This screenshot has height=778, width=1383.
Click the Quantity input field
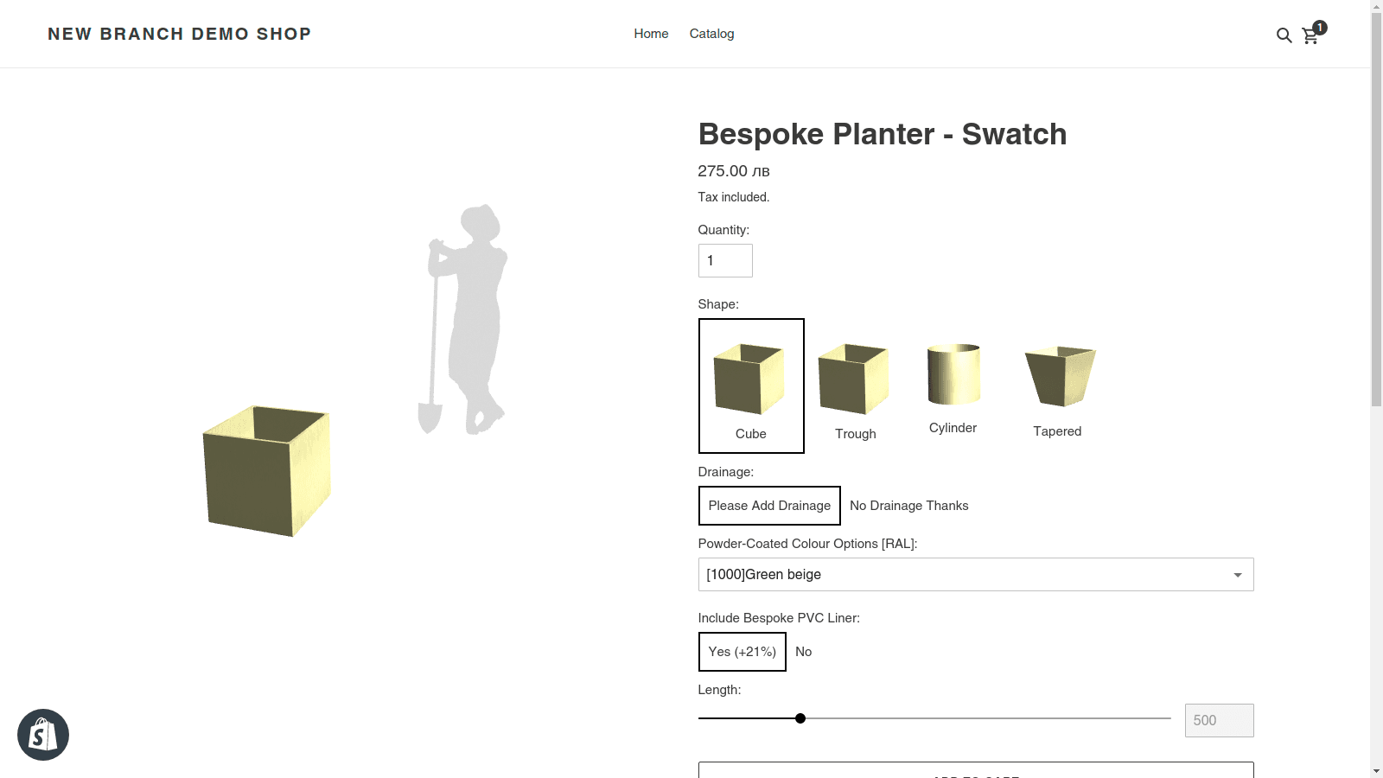point(725,260)
